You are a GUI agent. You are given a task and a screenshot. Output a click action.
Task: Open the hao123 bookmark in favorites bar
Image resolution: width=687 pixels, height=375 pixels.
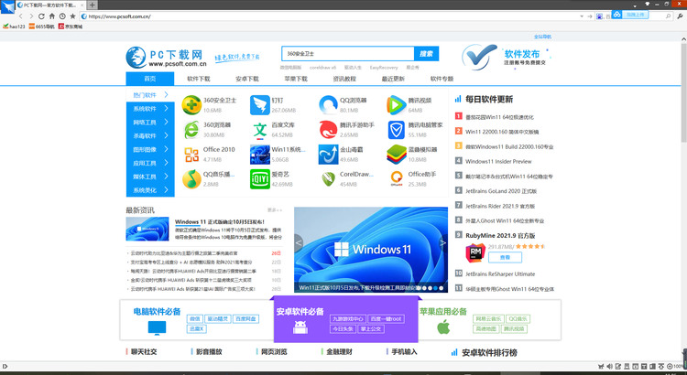pos(15,27)
